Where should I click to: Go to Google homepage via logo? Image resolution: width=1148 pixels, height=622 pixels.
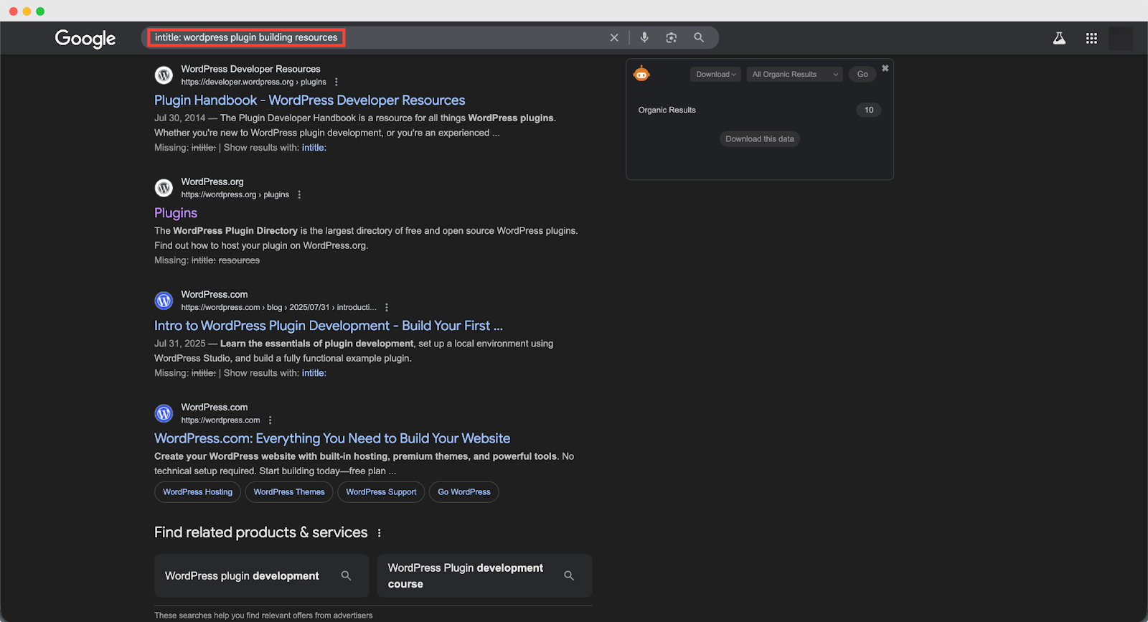tap(85, 39)
